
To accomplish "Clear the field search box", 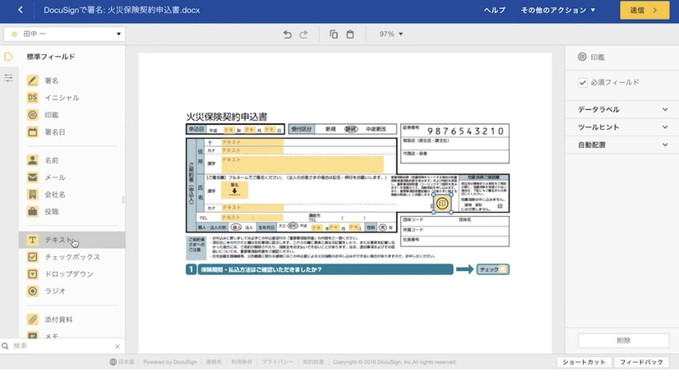I will tap(118, 346).
